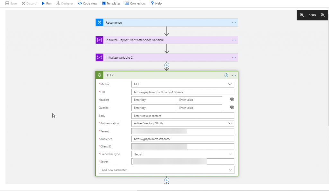The image size is (329, 191).
Task: Zoom in on the designer canvas
Action: [302, 15]
